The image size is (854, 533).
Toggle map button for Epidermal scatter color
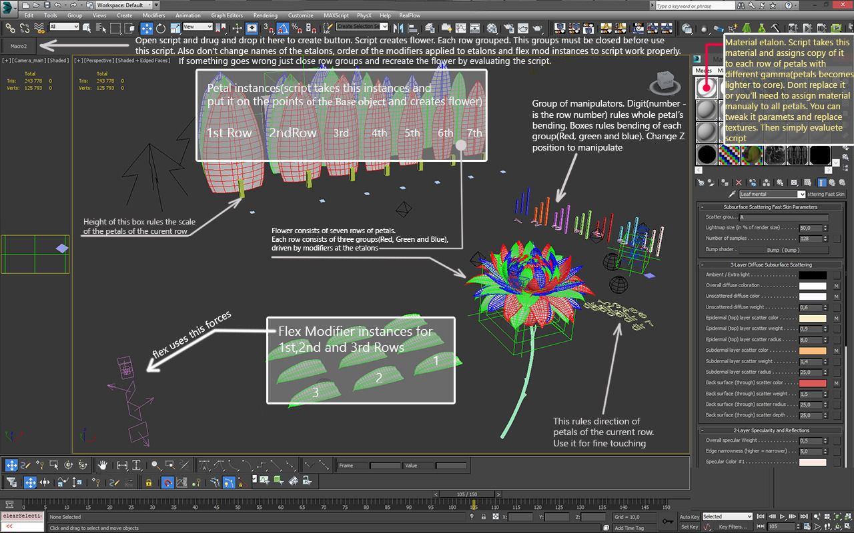(835, 318)
